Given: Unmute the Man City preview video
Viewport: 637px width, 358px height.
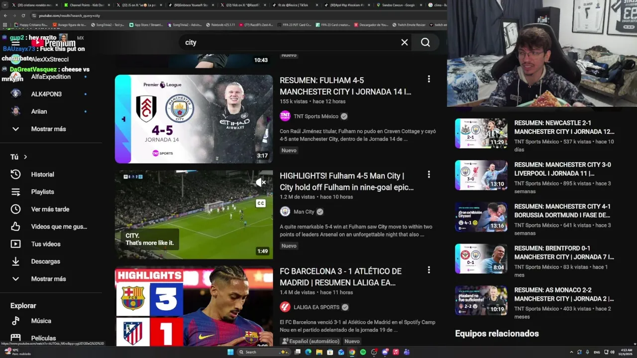Looking at the screenshot, I should pos(261,182).
